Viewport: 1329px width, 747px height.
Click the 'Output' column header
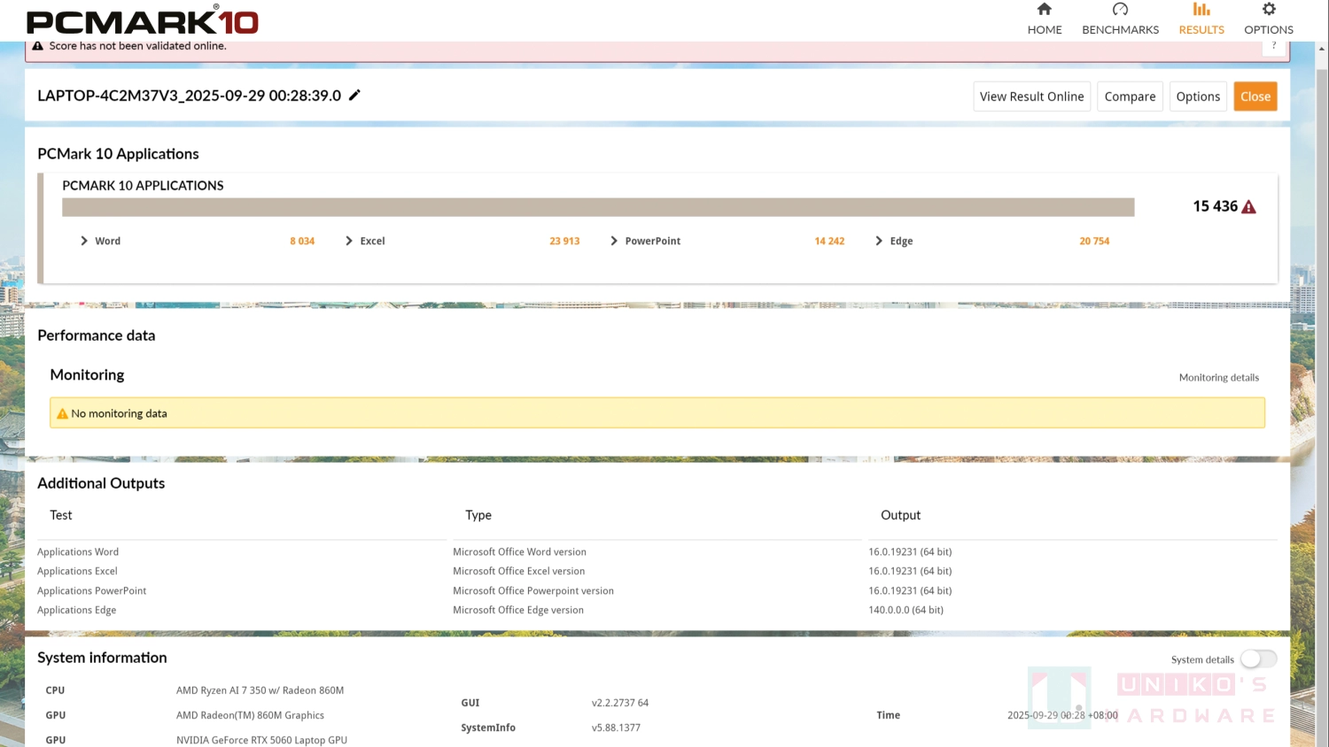pyautogui.click(x=900, y=515)
